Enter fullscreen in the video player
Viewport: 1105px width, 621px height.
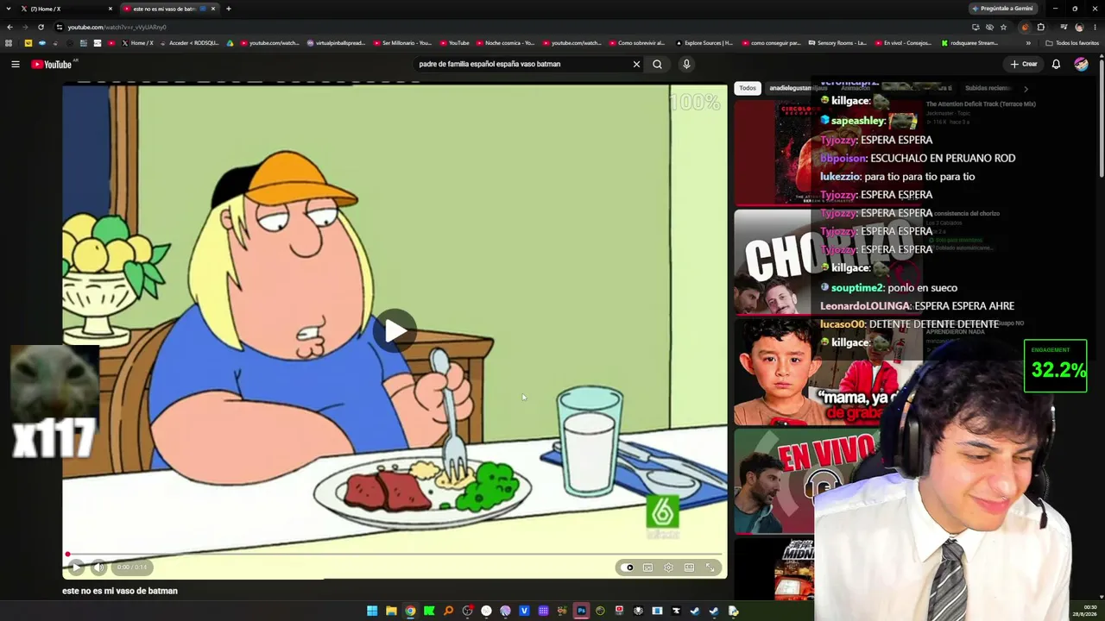(710, 568)
